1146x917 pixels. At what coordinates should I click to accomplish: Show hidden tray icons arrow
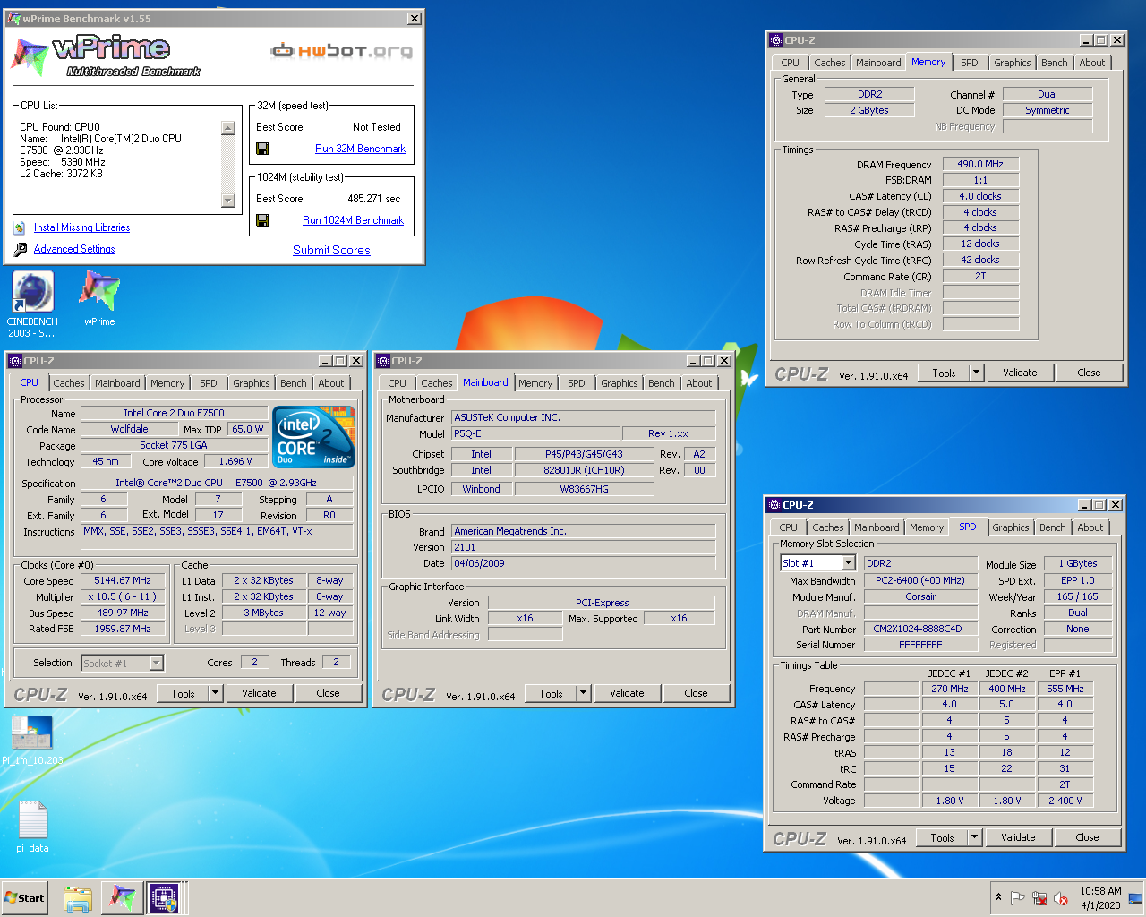pos(998,897)
